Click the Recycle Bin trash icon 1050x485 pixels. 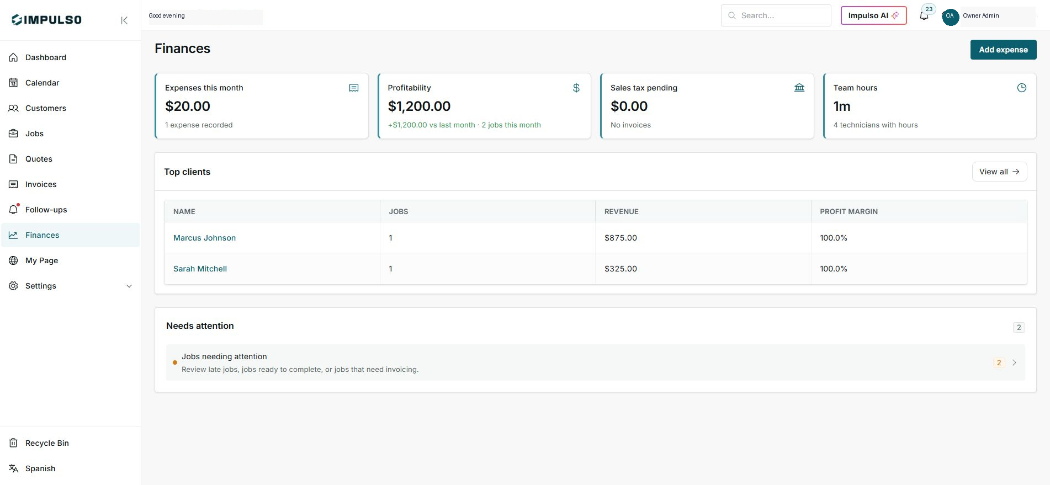point(13,443)
